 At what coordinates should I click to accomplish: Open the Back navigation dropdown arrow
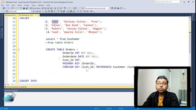pos(6,8)
